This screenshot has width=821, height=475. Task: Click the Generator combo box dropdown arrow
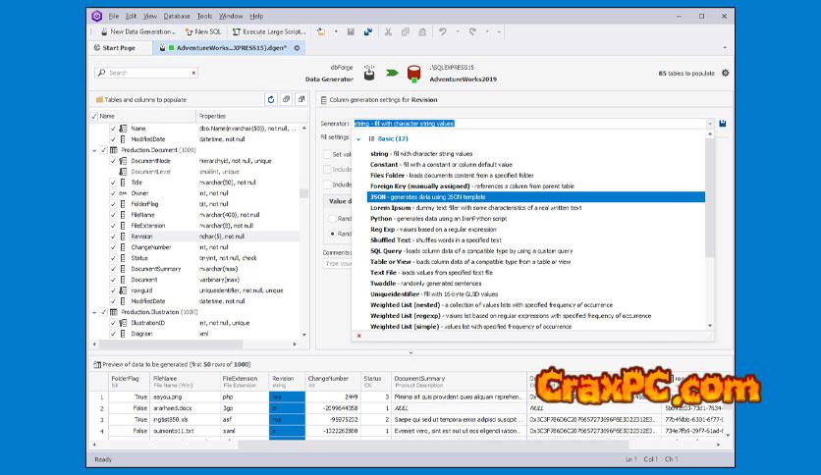tap(709, 124)
